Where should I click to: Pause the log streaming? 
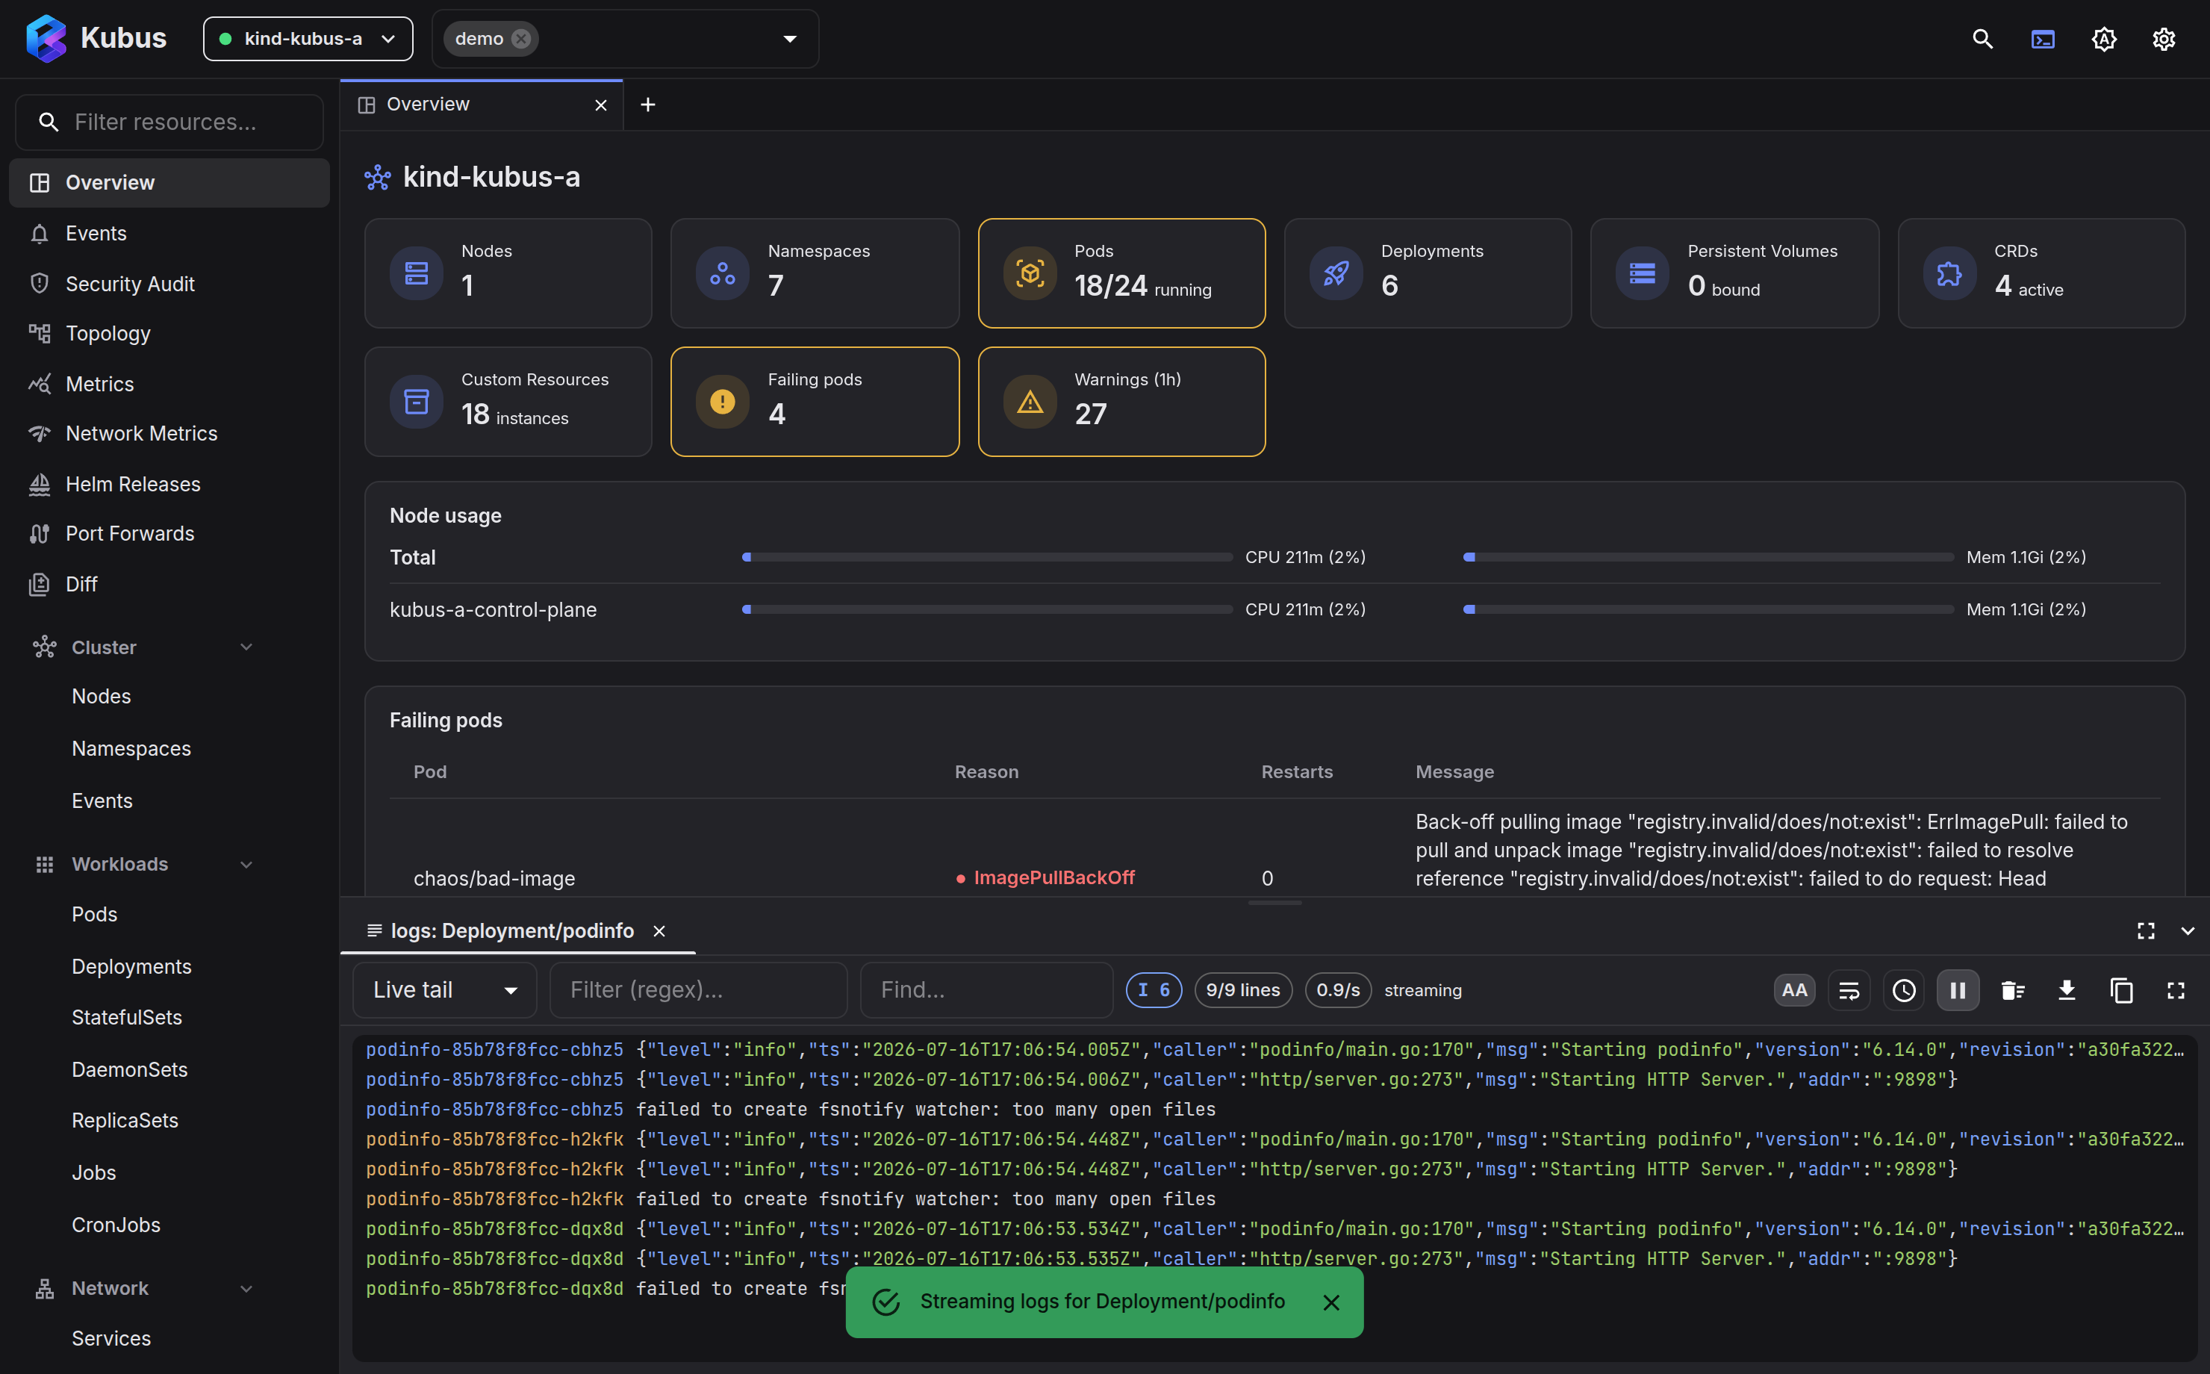coord(1958,990)
